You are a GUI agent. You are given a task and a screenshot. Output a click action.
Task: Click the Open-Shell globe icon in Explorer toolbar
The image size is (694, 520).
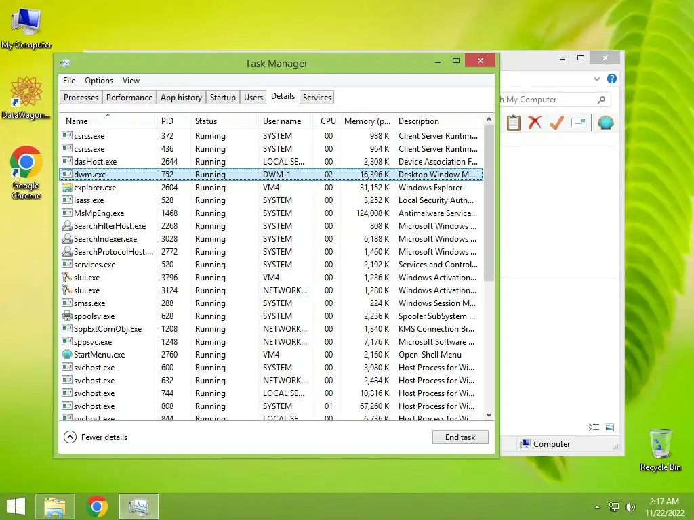(x=605, y=123)
